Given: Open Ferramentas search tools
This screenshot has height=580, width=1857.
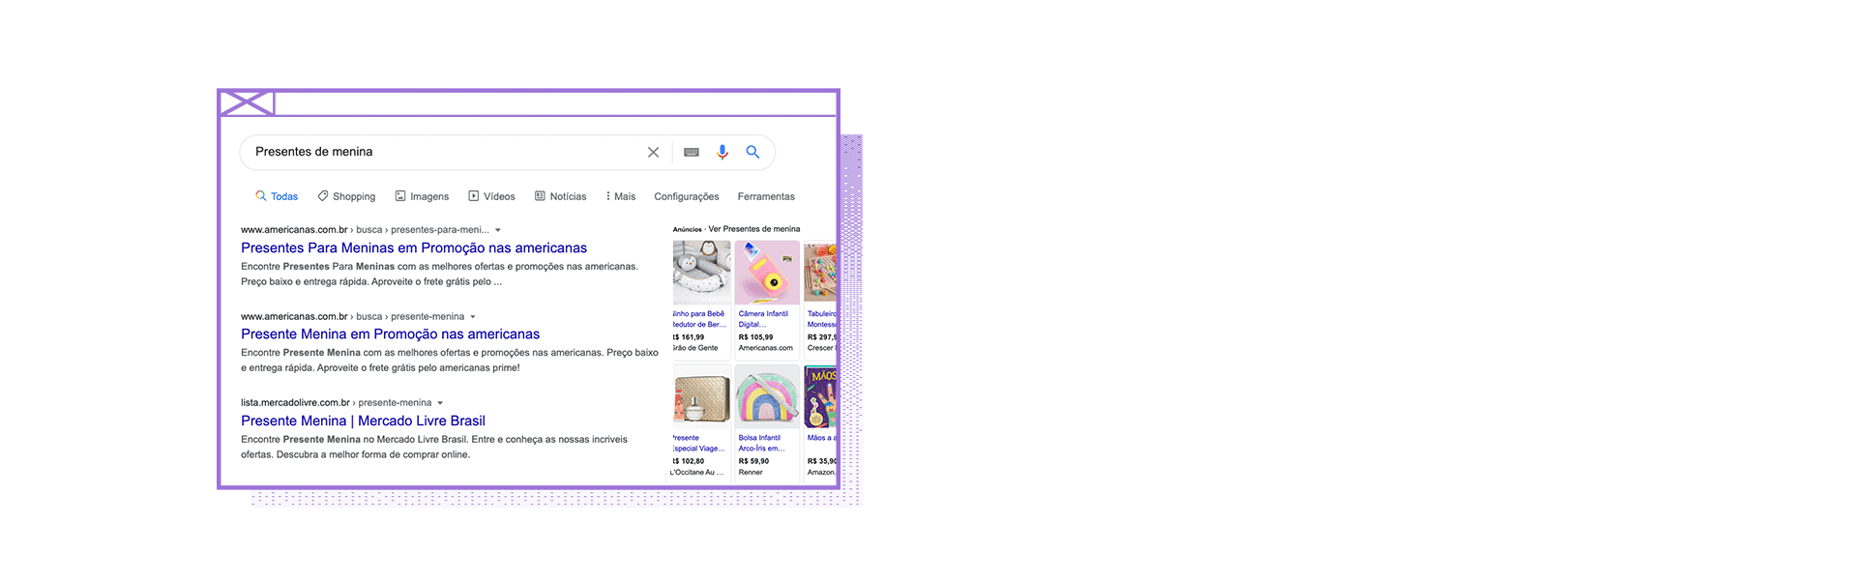Looking at the screenshot, I should (x=766, y=196).
